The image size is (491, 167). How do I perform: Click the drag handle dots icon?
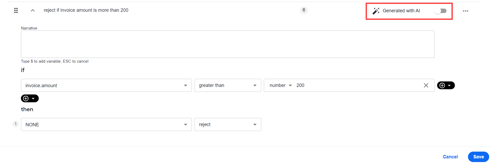click(16, 10)
